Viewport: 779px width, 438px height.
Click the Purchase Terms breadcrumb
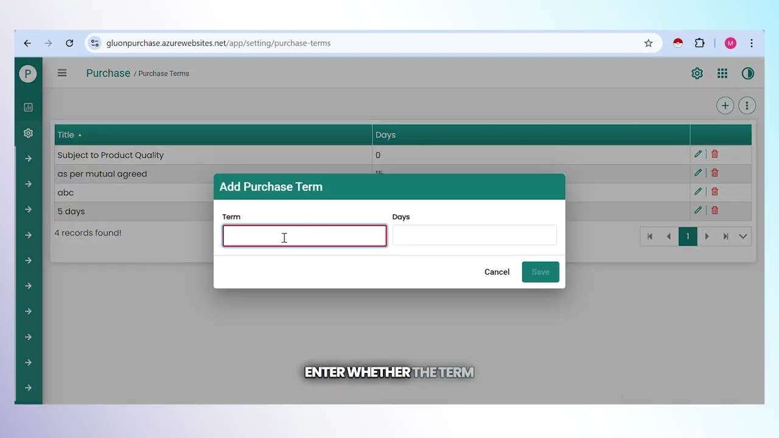[164, 74]
